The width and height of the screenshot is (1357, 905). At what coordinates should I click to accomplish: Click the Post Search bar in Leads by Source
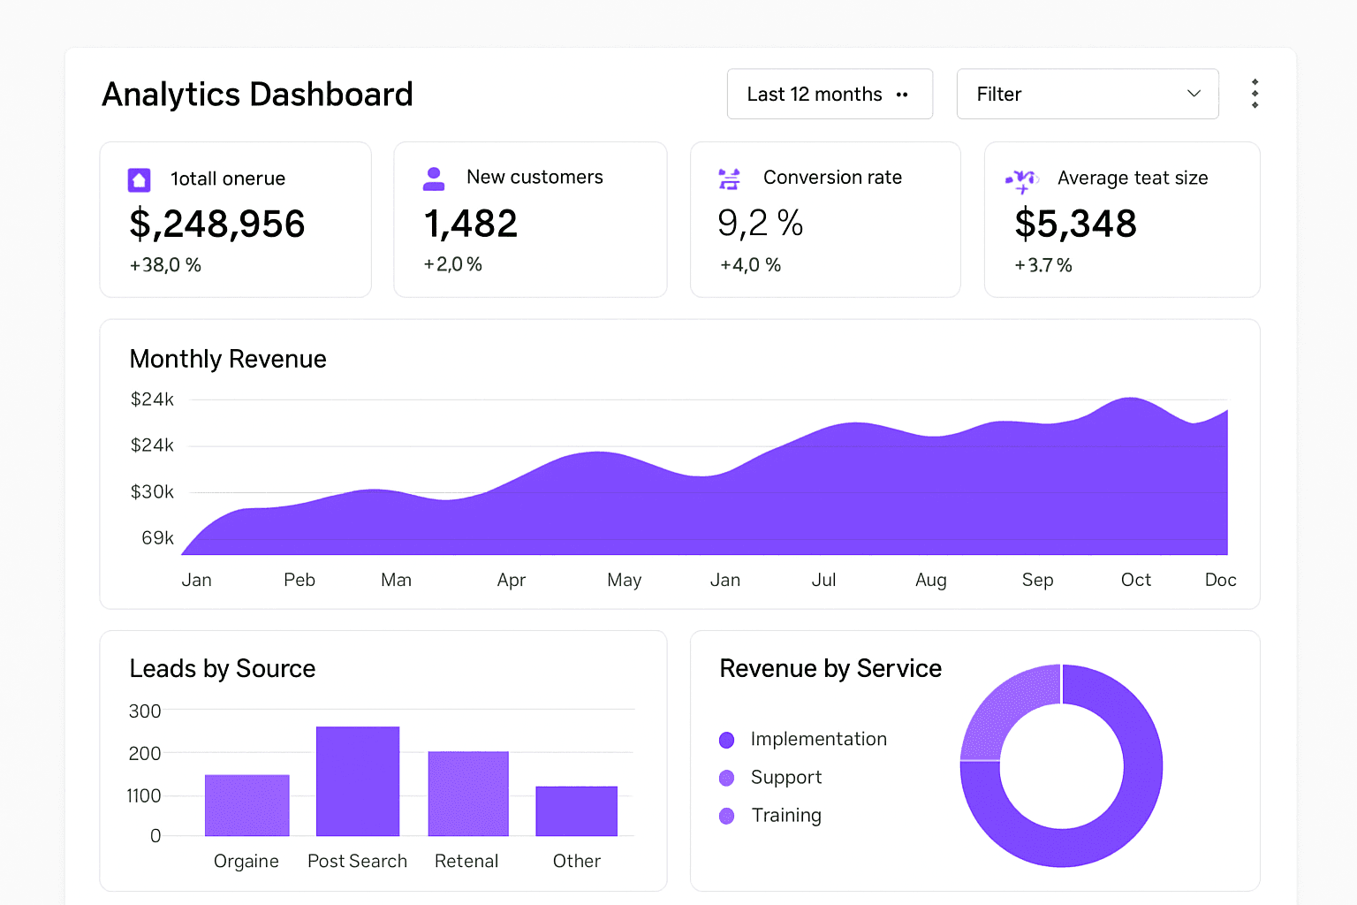coord(357,780)
